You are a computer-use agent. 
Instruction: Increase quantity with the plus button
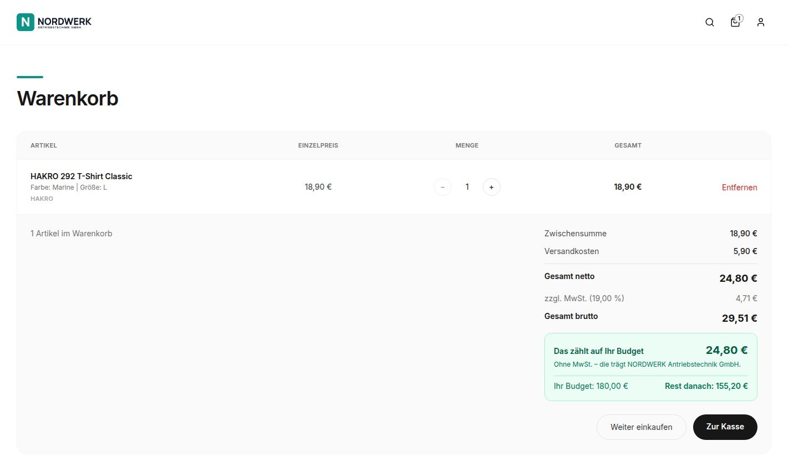[x=492, y=187]
